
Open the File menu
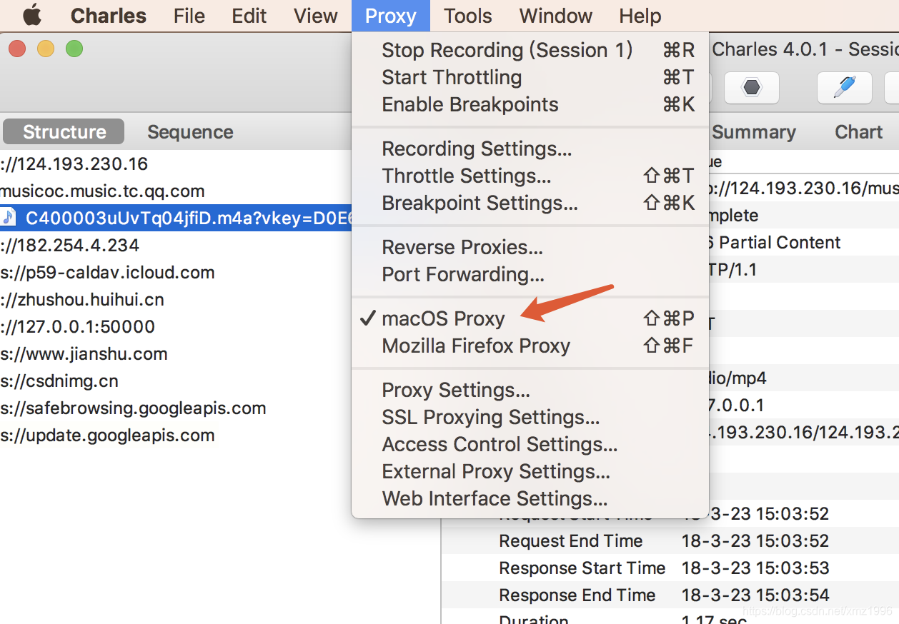point(189,16)
